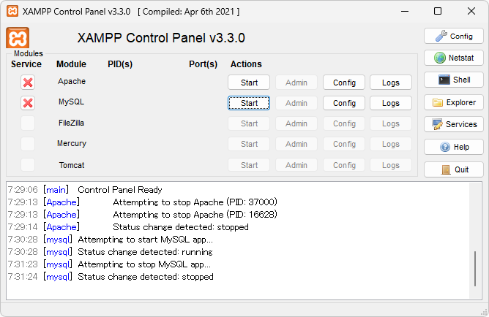Open the Shell terminal icon button
The width and height of the screenshot is (489, 317).
click(x=453, y=80)
